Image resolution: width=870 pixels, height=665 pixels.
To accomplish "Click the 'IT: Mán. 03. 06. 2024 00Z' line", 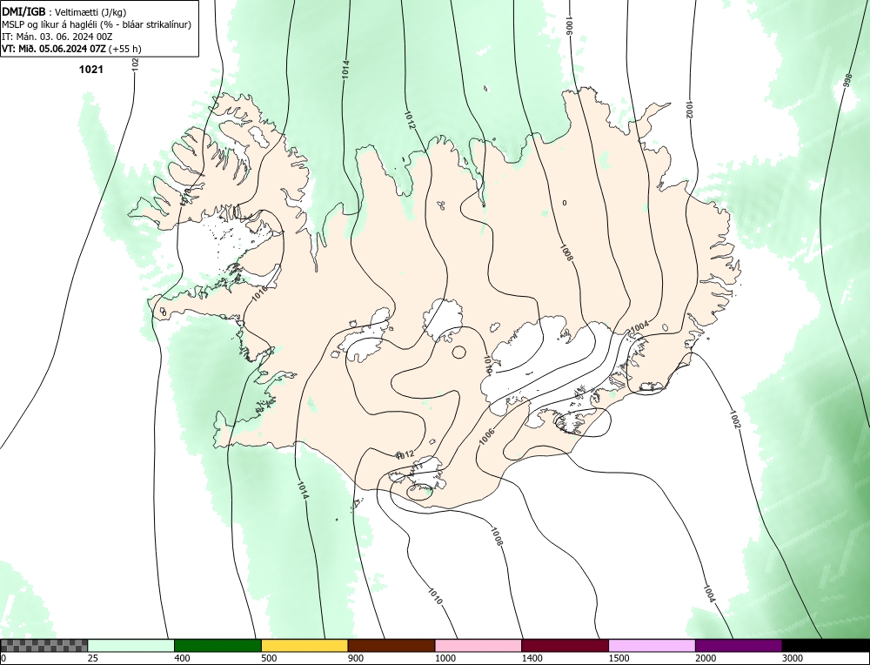I will [x=57, y=37].
